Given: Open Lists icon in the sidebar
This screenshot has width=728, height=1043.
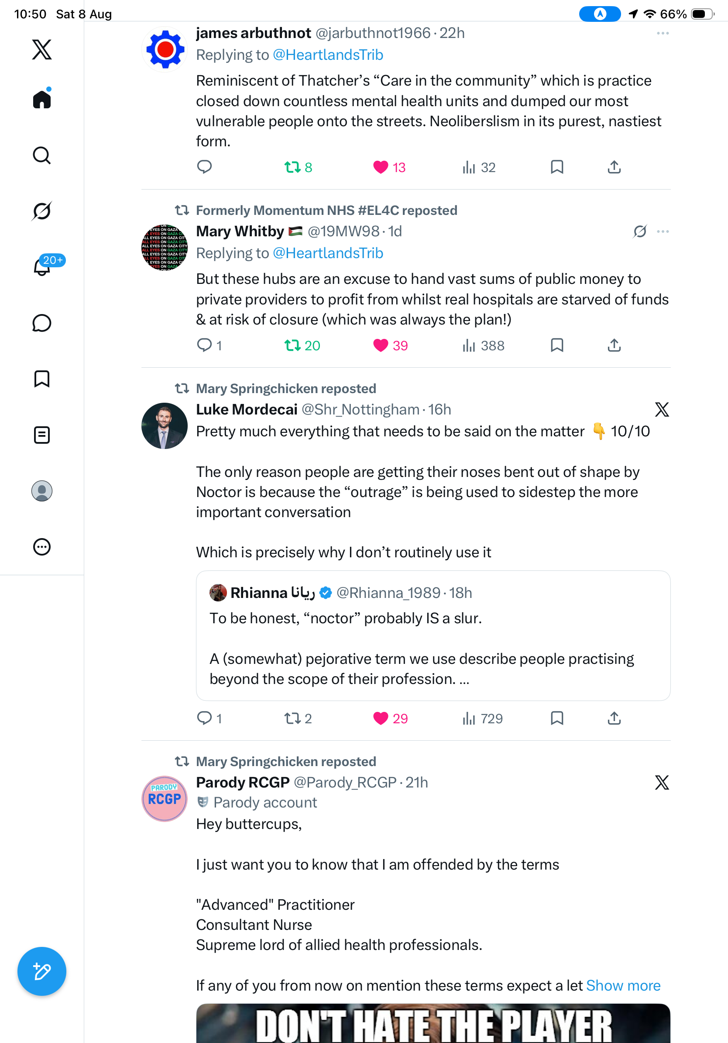Looking at the screenshot, I should click(x=42, y=435).
